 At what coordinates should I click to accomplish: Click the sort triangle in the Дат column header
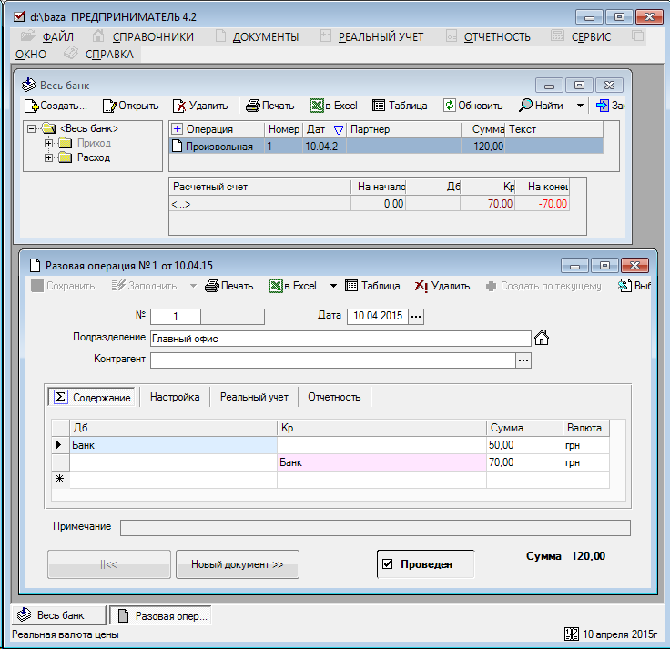click(339, 130)
